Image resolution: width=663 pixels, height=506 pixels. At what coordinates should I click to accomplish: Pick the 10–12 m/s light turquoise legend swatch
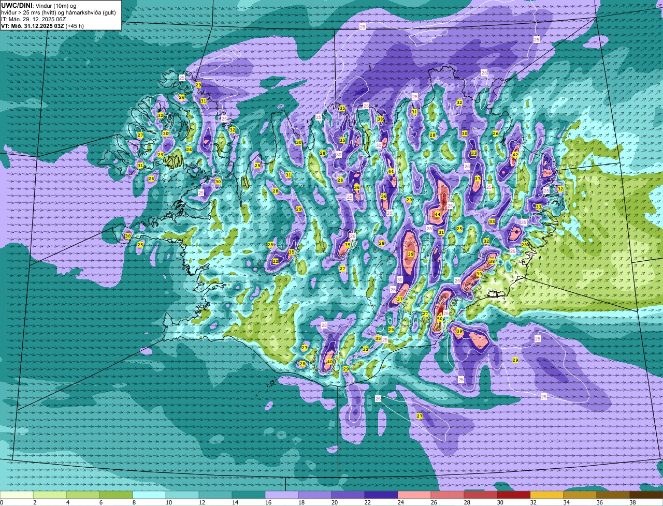click(182, 495)
